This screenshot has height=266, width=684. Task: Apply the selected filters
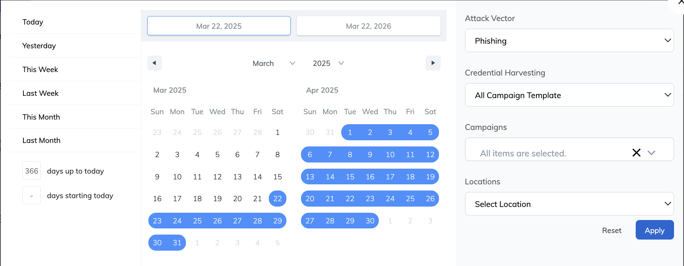pyautogui.click(x=654, y=230)
